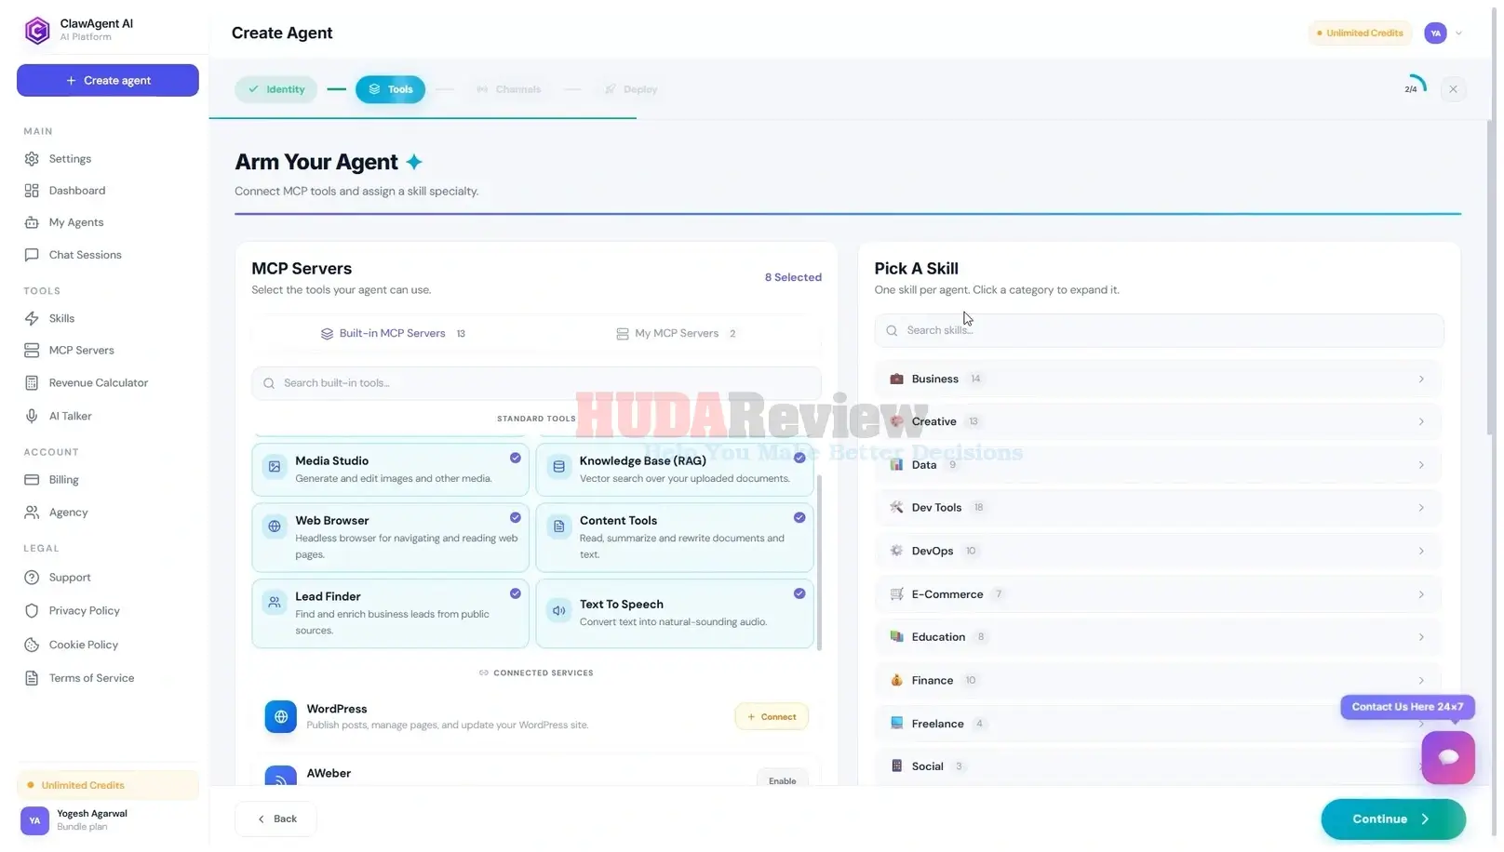This screenshot has height=852, width=1504.
Task: Uncheck the Content Tools tool
Action: point(799,517)
